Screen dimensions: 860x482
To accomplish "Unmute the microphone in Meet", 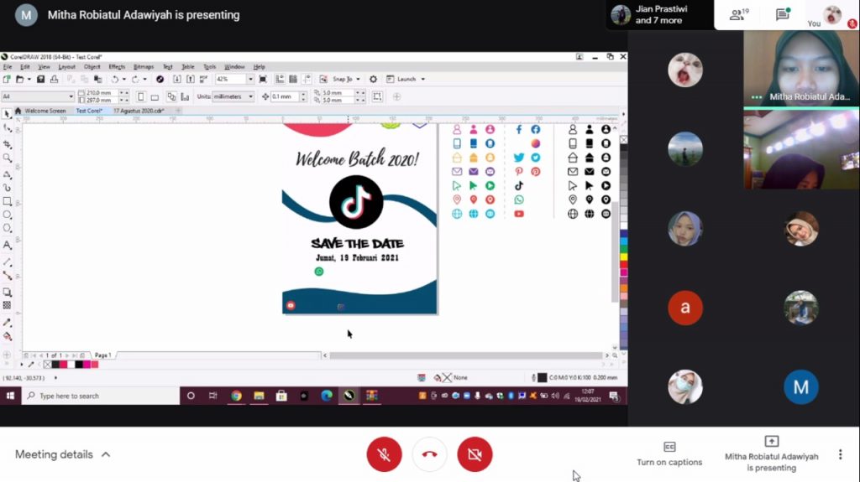I will (x=384, y=454).
